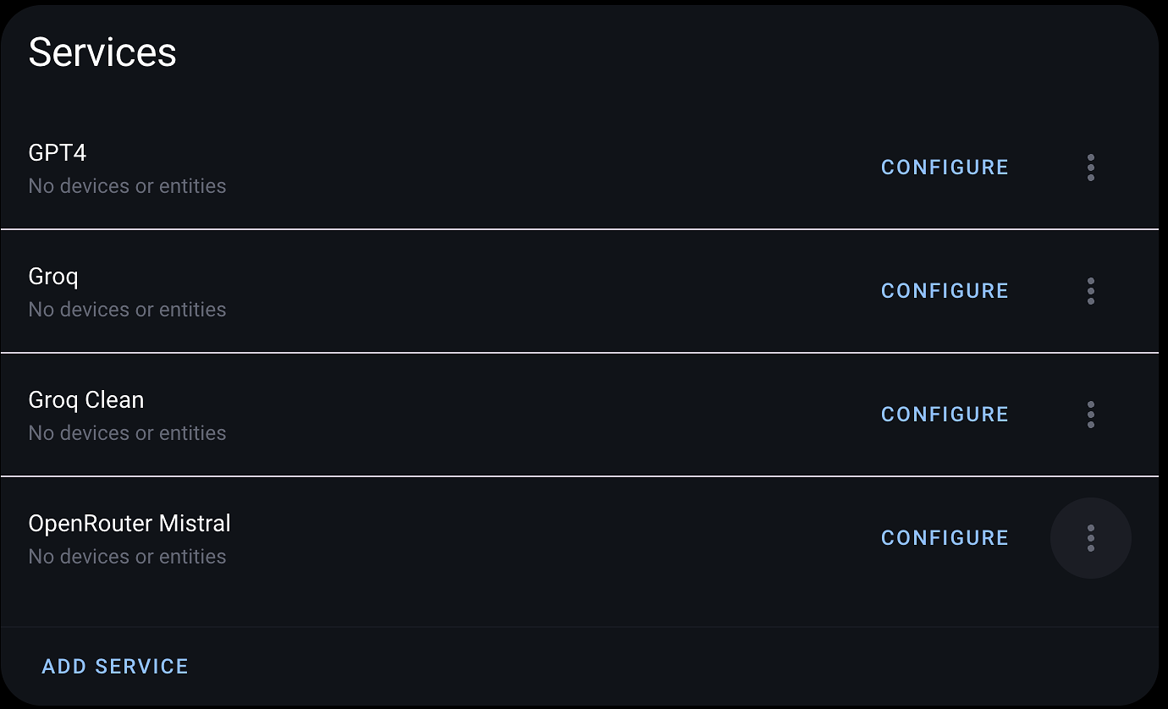Viewport: 1168px width, 709px height.
Task: Click "No devices or entities" under OpenRouter Mistral
Action: pyautogui.click(x=127, y=557)
